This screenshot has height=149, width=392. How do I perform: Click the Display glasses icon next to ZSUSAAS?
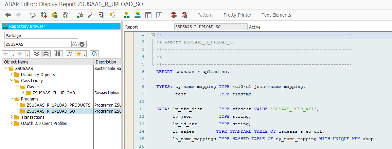point(74,44)
